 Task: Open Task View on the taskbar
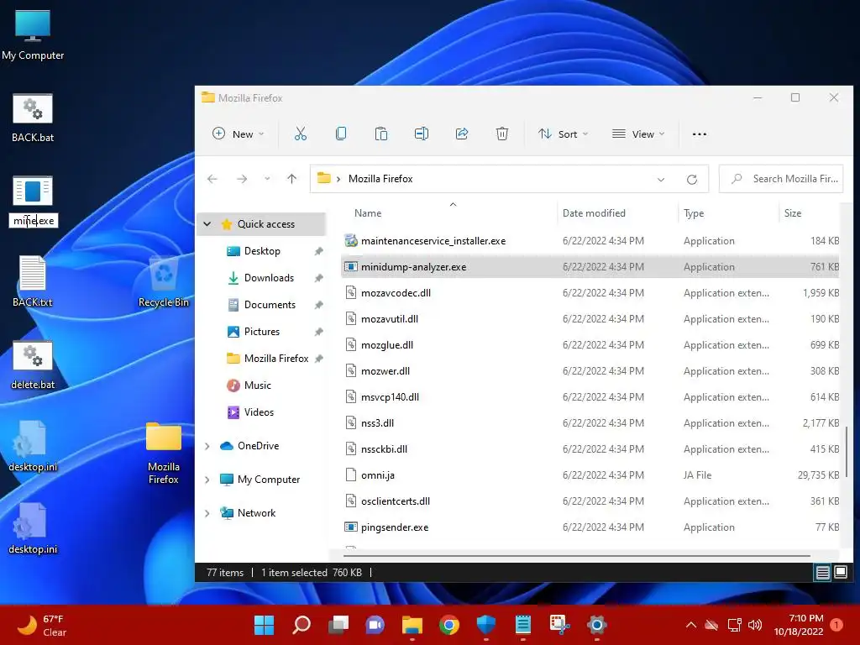click(x=338, y=625)
